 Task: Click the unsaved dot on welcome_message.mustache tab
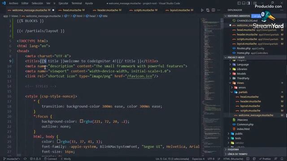pyautogui.click(x=53, y=10)
